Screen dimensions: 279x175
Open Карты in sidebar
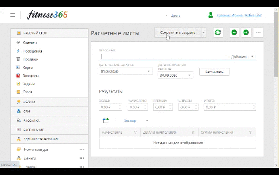[28, 67]
